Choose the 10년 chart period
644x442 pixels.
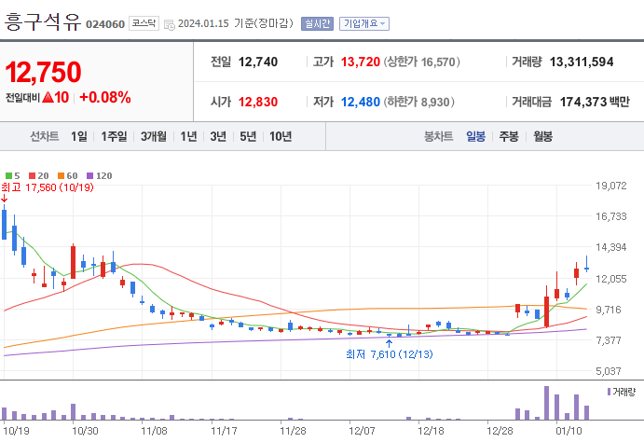point(281,136)
